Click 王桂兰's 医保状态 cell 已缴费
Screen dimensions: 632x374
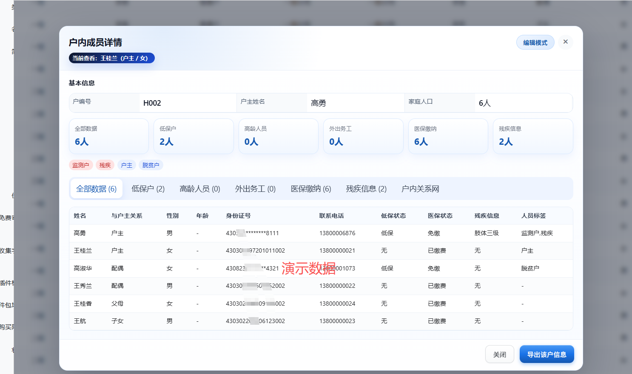point(437,250)
